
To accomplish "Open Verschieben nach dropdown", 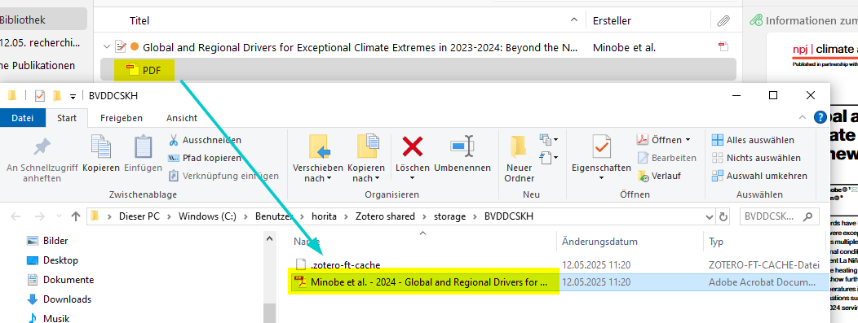I will coord(318,158).
